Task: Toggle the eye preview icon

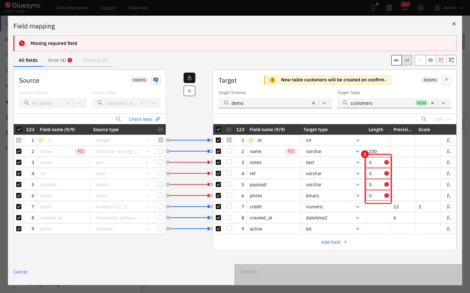Action: click(431, 60)
